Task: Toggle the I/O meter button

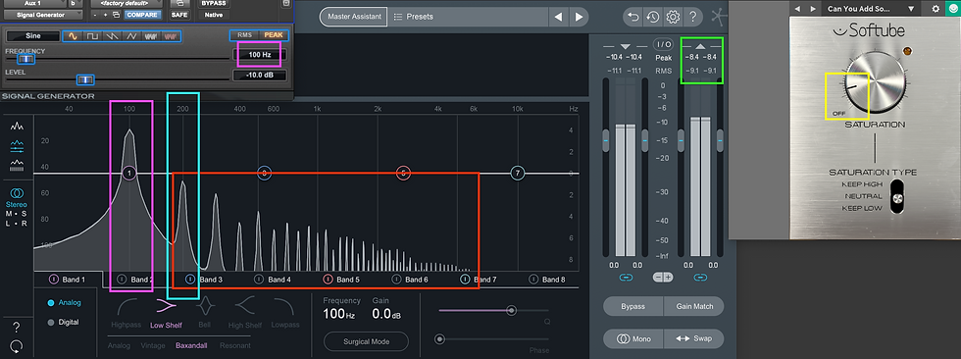Action: (x=663, y=44)
